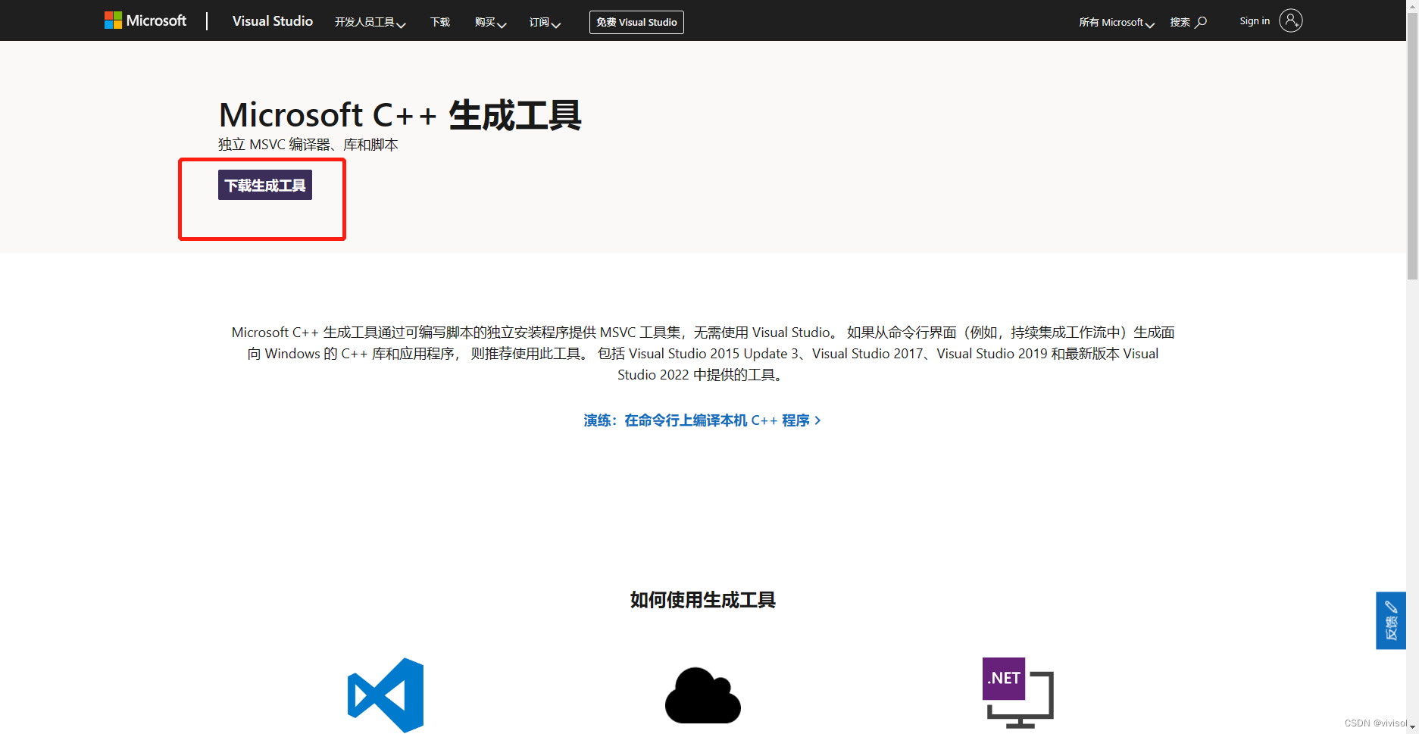Image resolution: width=1419 pixels, height=734 pixels.
Task: Click the blue Visual Studio Code logo
Action: pyautogui.click(x=386, y=695)
